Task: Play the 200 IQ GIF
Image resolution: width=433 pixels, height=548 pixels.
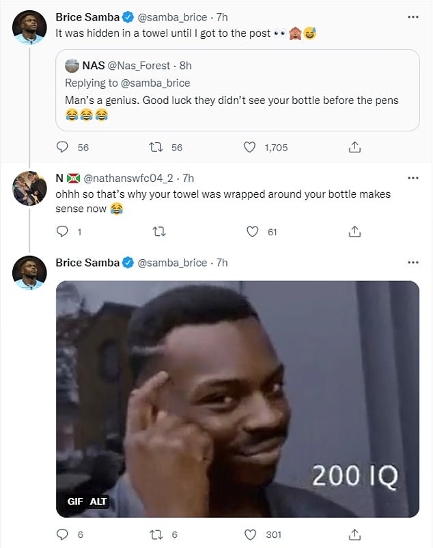Action: tap(238, 399)
